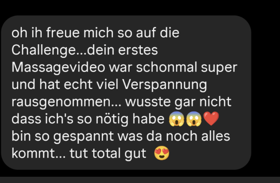Click the second screaming face emoji
Image resolution: width=280 pixels, height=183 pixels.
[194, 119]
